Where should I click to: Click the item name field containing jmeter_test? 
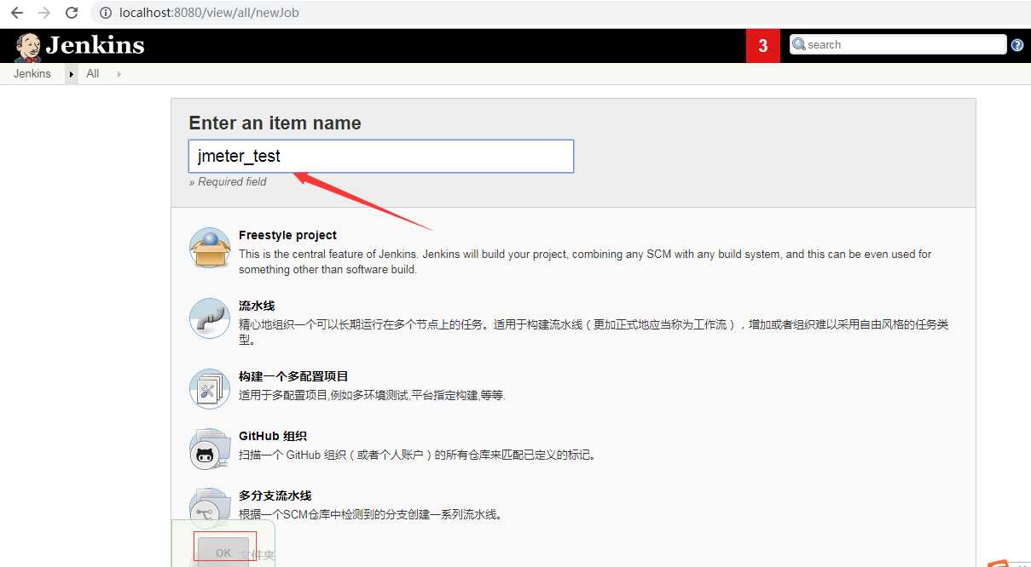pyautogui.click(x=381, y=157)
